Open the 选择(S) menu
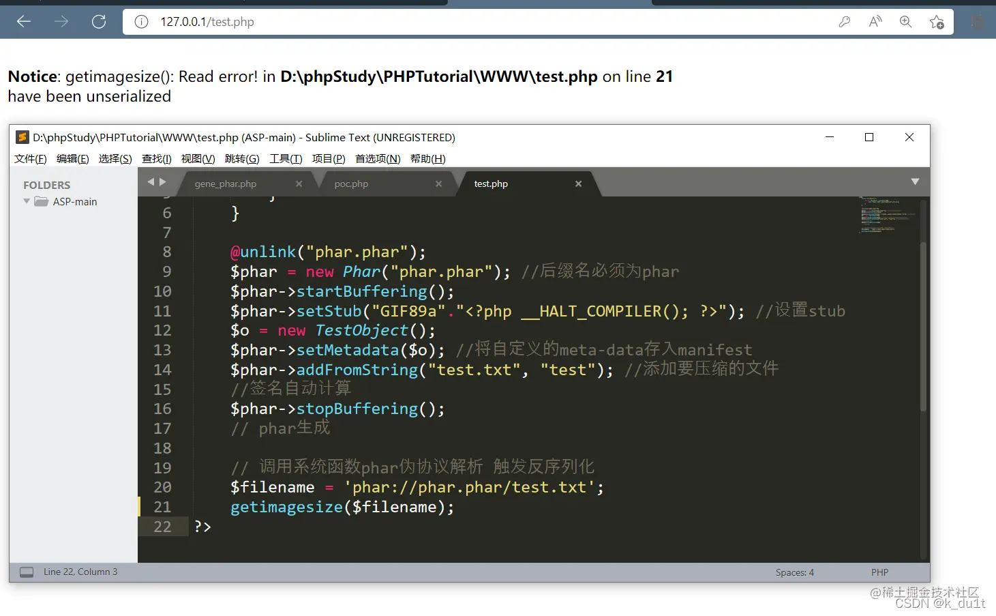Viewport: 996px width, 616px height. (115, 159)
